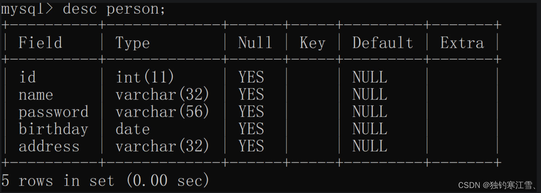Viewport: 541px width, 193px height.
Task: Click the Key column header
Action: pyautogui.click(x=312, y=44)
